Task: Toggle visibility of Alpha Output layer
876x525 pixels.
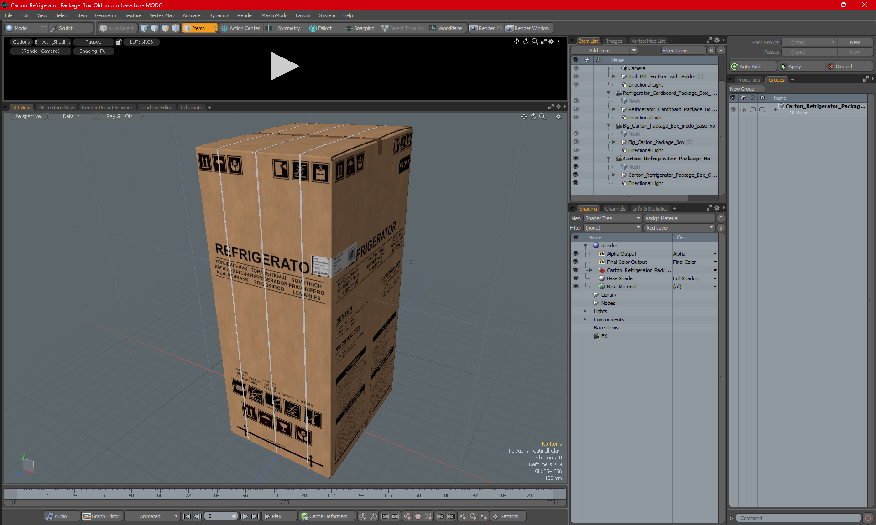Action: (x=576, y=254)
